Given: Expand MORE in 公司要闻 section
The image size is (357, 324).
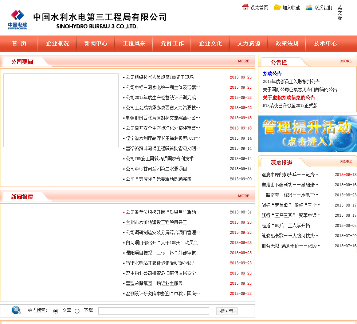Looking at the screenshot, I should tap(243, 61).
